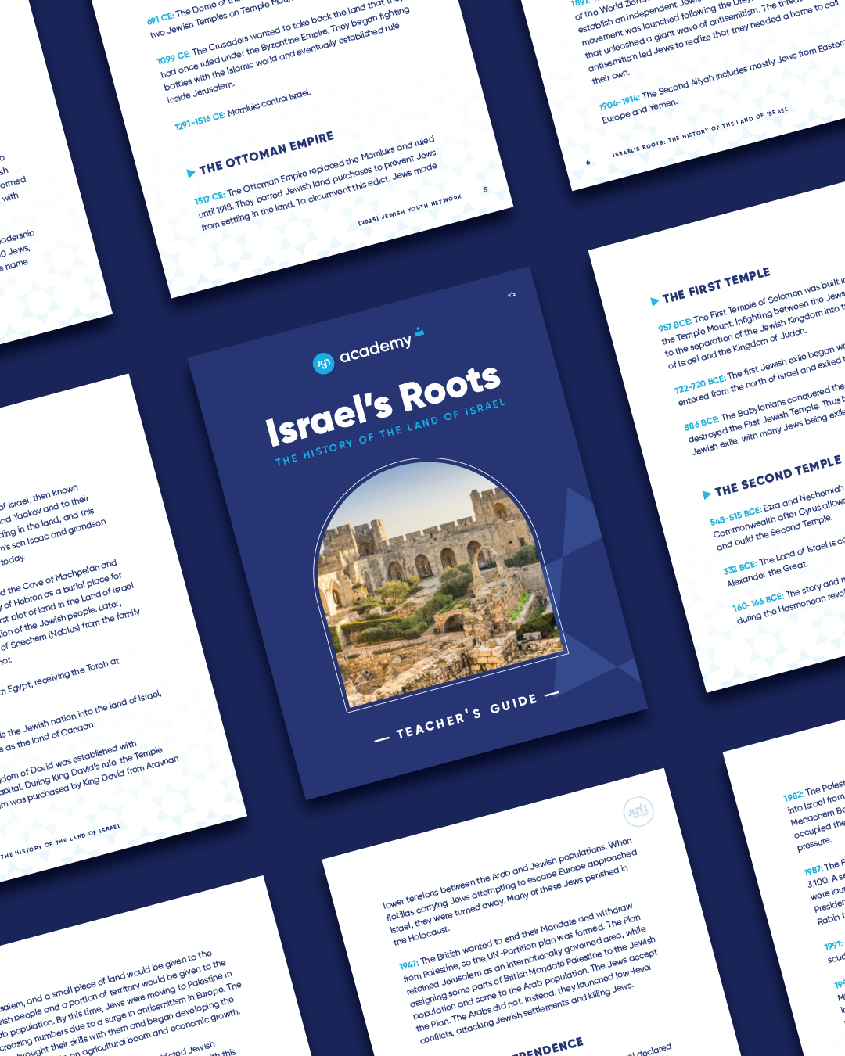The image size is (845, 1056).
Task: Click the "[2025] JEWISH YOUTH NETWORK" footer
Action: (410, 210)
